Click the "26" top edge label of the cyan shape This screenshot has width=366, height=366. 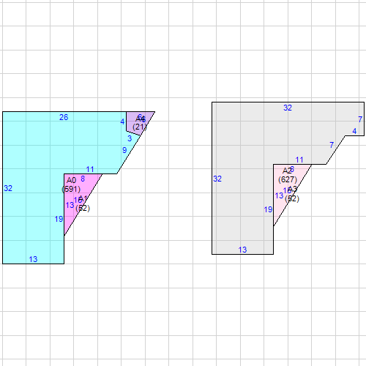(64, 117)
